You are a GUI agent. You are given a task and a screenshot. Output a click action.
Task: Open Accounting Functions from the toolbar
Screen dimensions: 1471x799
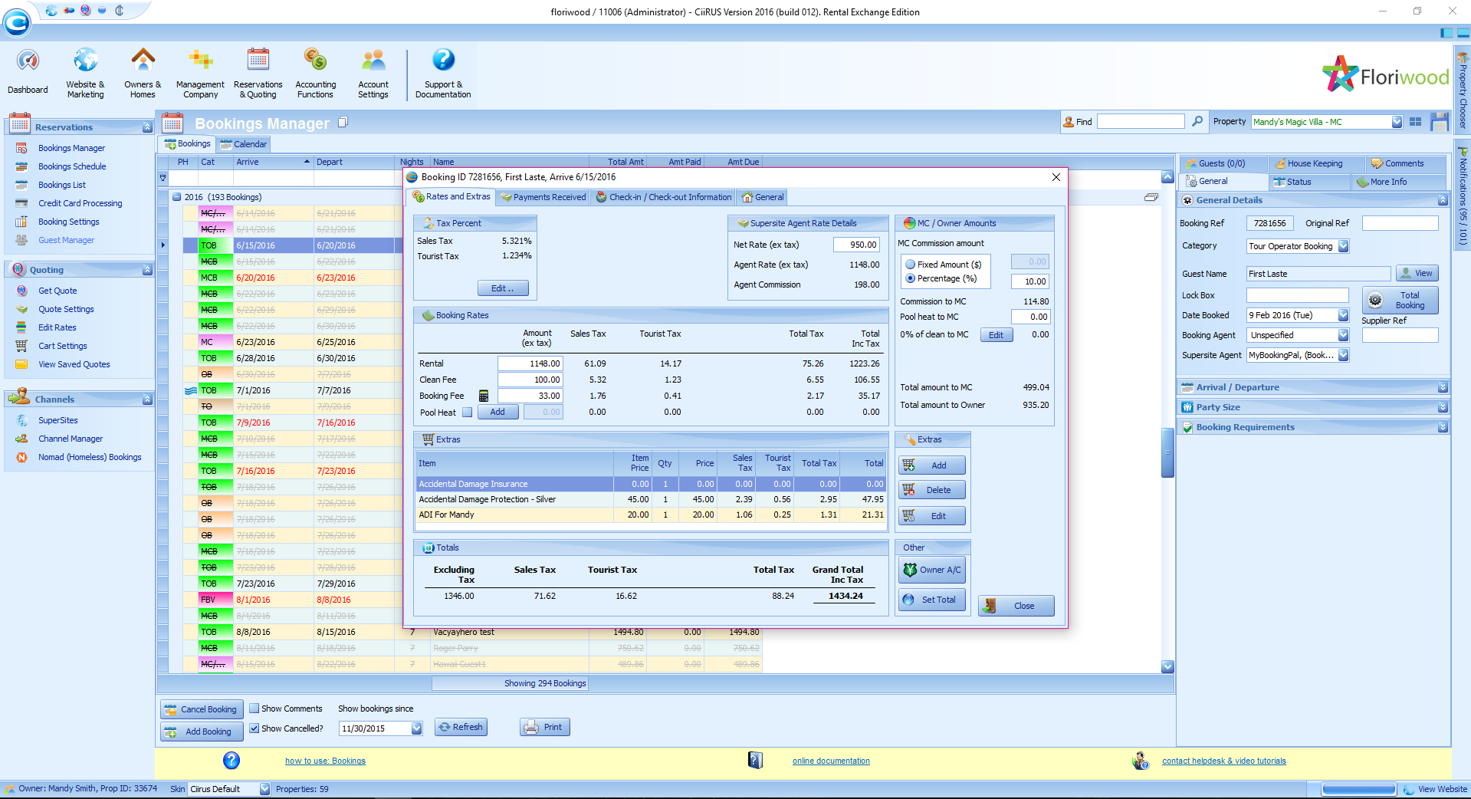(x=315, y=60)
